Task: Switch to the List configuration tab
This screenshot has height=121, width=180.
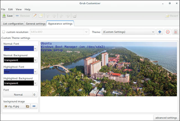Action: [13, 24]
